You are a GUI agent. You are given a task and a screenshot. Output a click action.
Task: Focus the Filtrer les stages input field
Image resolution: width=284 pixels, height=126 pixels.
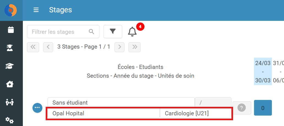click(63, 32)
